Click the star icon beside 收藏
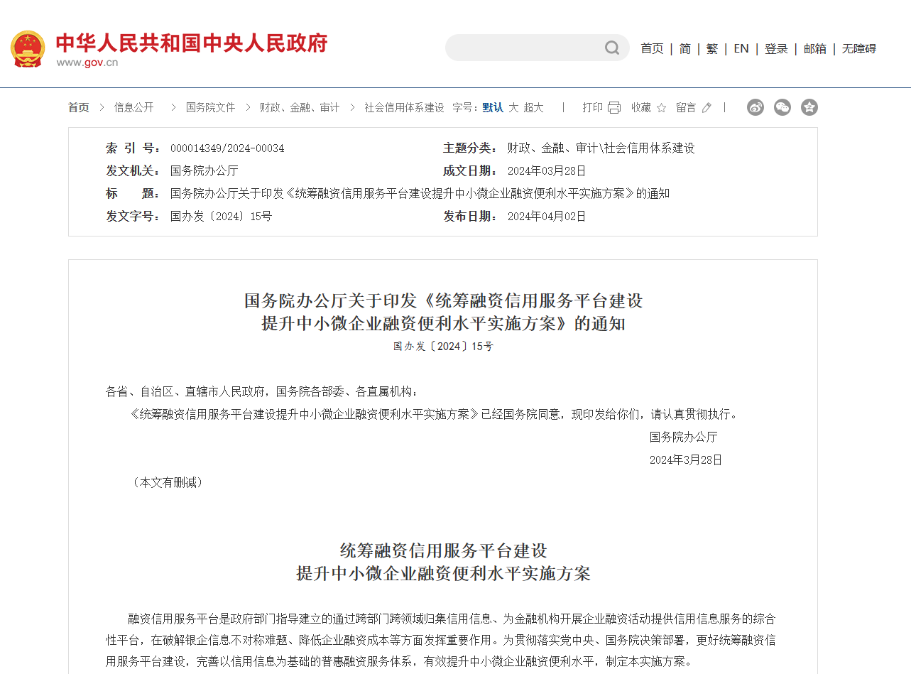The width and height of the screenshot is (911, 674). 661,107
